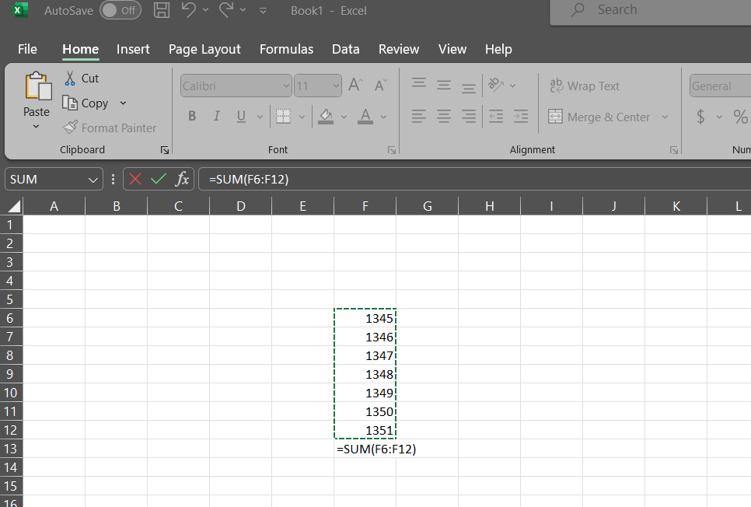Viewport: 751px width, 507px height.
Task: Expand the Fill Color palette arrow
Action: tap(344, 117)
